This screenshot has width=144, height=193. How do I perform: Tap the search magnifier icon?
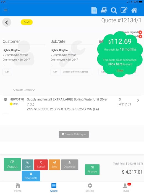(114, 10)
